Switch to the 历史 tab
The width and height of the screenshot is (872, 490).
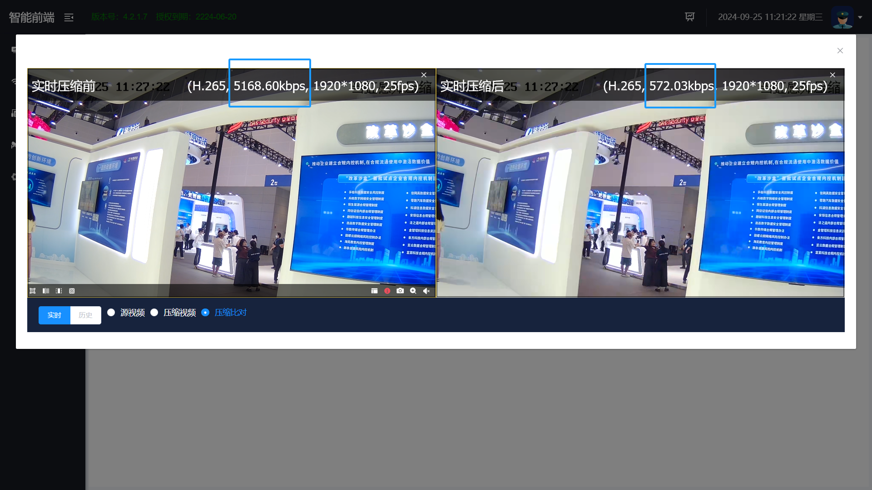(x=85, y=315)
